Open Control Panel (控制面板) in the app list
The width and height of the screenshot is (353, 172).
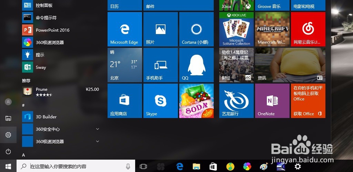coord(61,5)
